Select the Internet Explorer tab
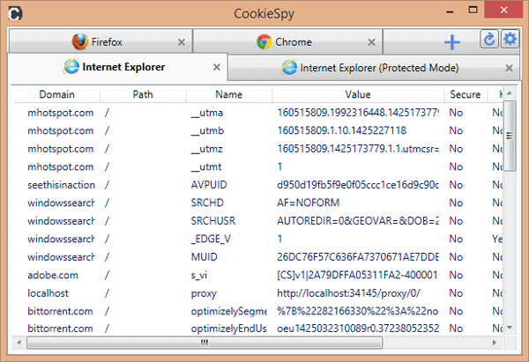Screen dimensions: 529x362 pos(118,67)
